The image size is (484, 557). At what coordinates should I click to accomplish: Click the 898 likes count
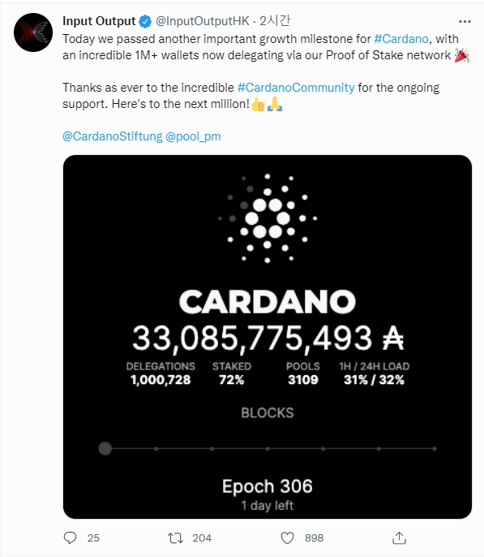click(x=315, y=538)
